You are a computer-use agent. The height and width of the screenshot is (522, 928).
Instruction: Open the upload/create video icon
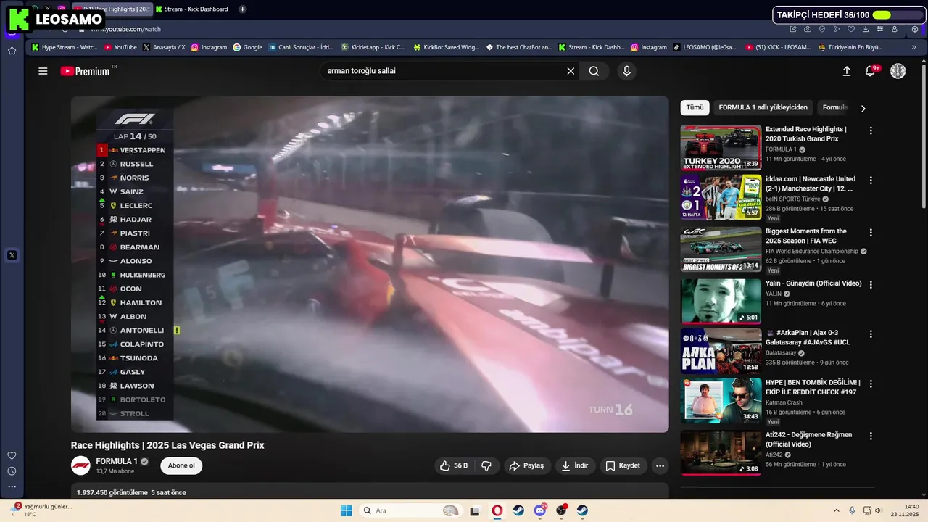click(846, 71)
